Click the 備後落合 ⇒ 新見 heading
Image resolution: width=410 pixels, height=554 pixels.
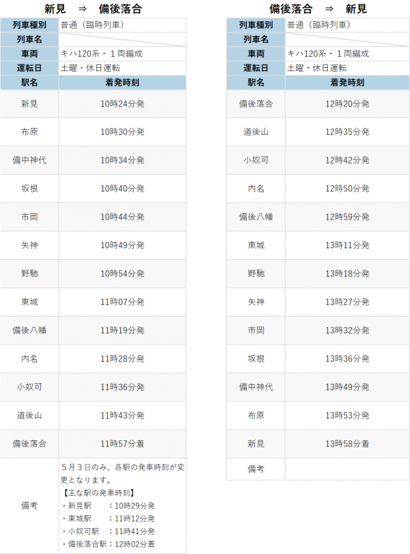pos(318,9)
